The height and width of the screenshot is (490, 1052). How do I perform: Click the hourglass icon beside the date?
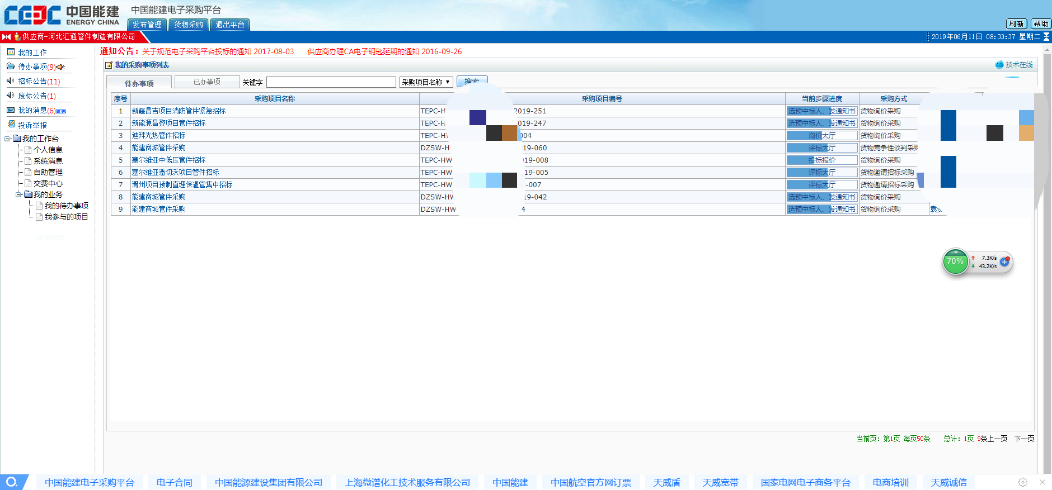[x=1046, y=36]
